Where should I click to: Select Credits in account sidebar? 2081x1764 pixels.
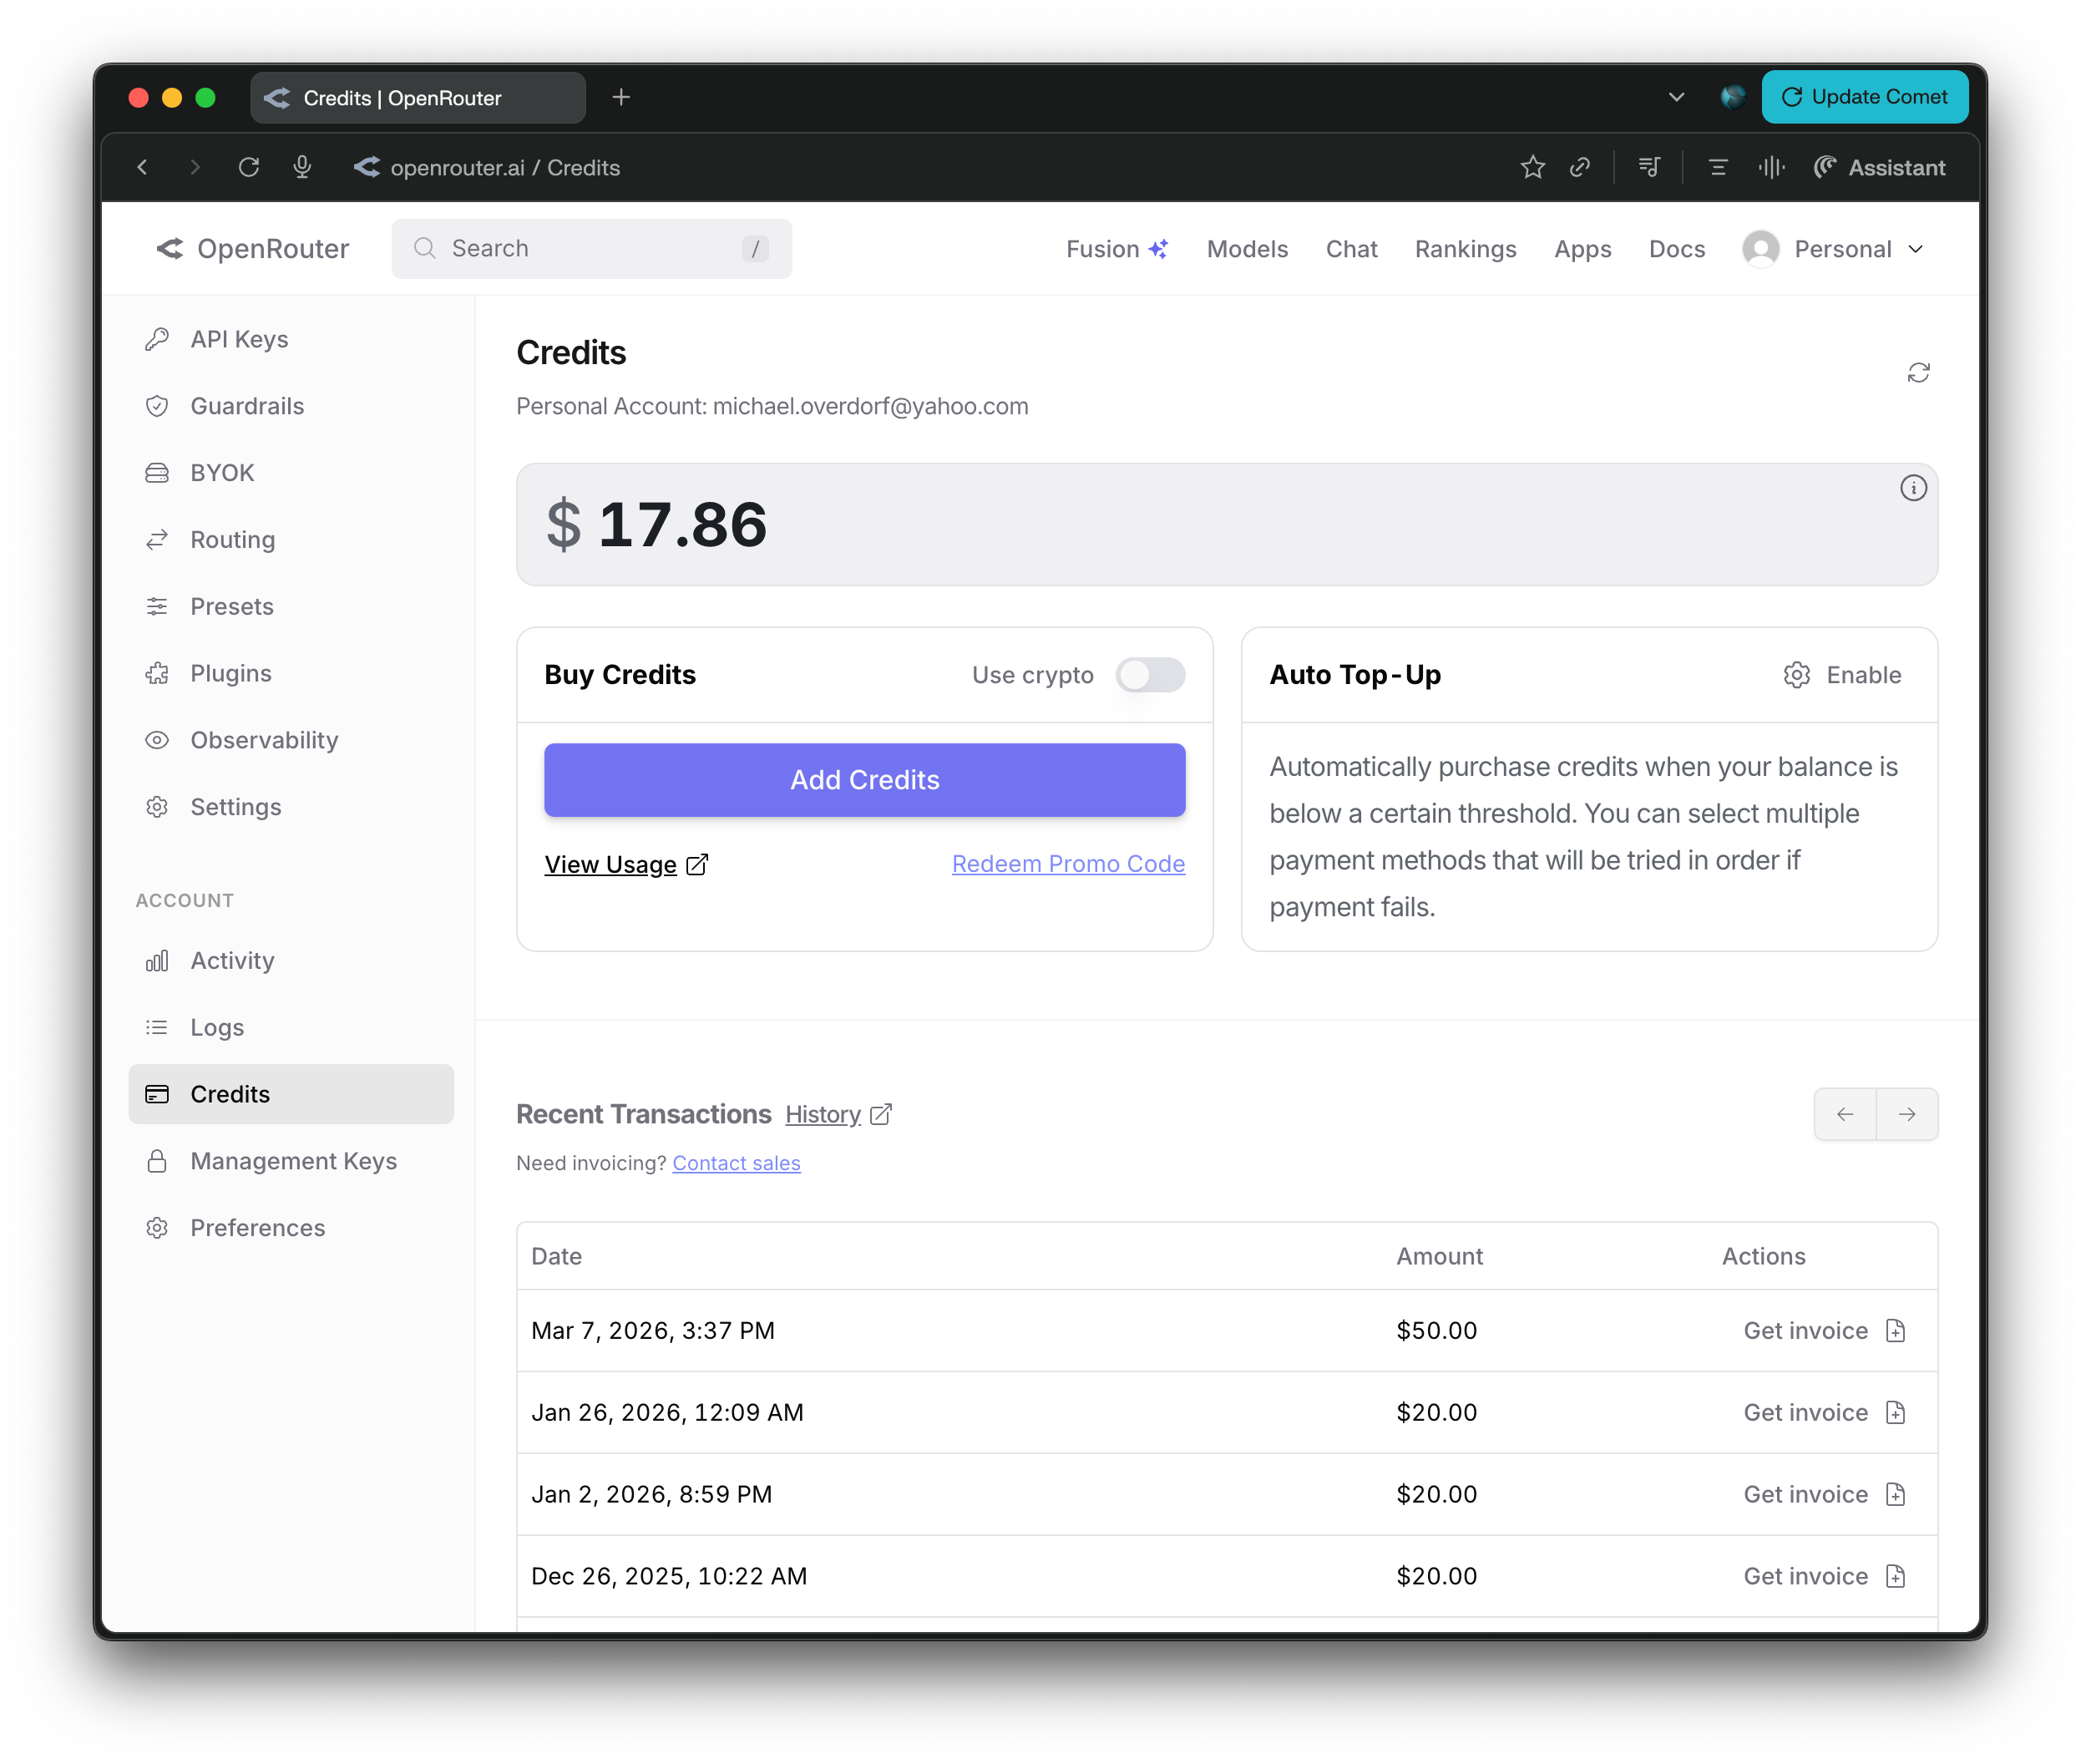point(291,1094)
